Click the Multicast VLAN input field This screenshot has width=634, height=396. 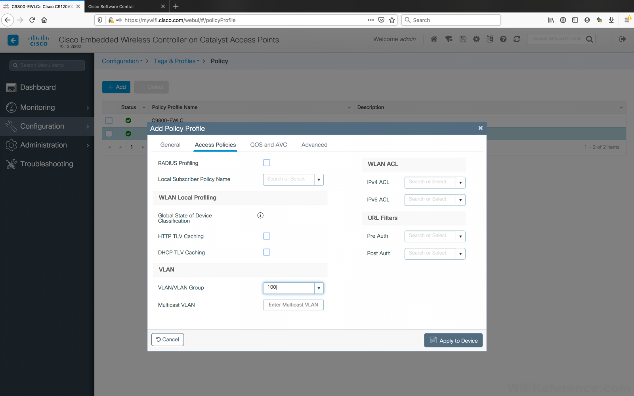[x=293, y=305]
